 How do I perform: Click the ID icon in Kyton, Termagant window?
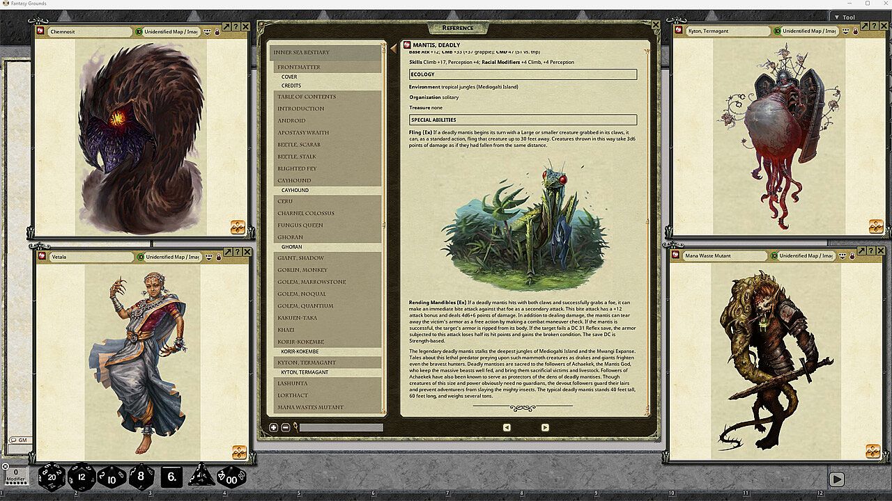point(776,31)
